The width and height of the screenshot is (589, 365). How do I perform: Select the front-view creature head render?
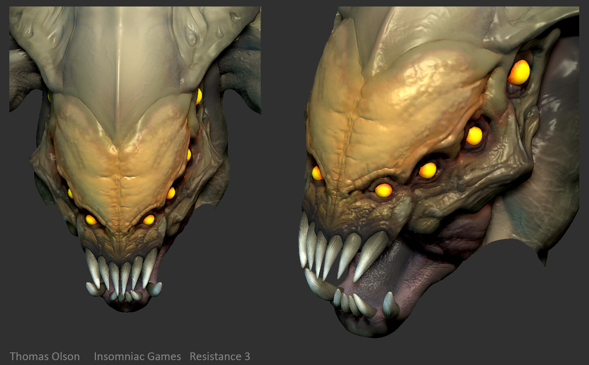pyautogui.click(x=135, y=159)
